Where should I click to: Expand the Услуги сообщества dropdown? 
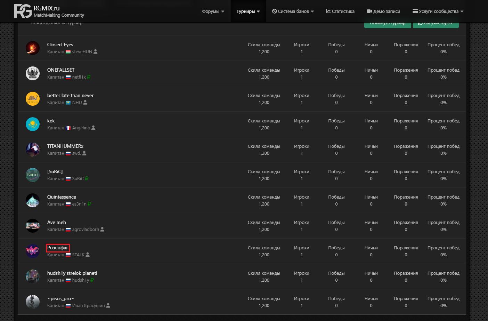tap(438, 11)
